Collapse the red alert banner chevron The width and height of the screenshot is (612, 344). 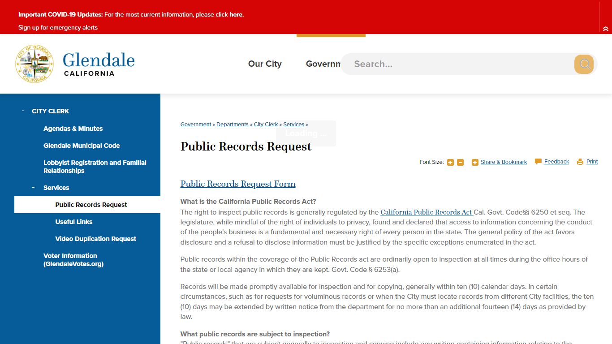click(606, 29)
